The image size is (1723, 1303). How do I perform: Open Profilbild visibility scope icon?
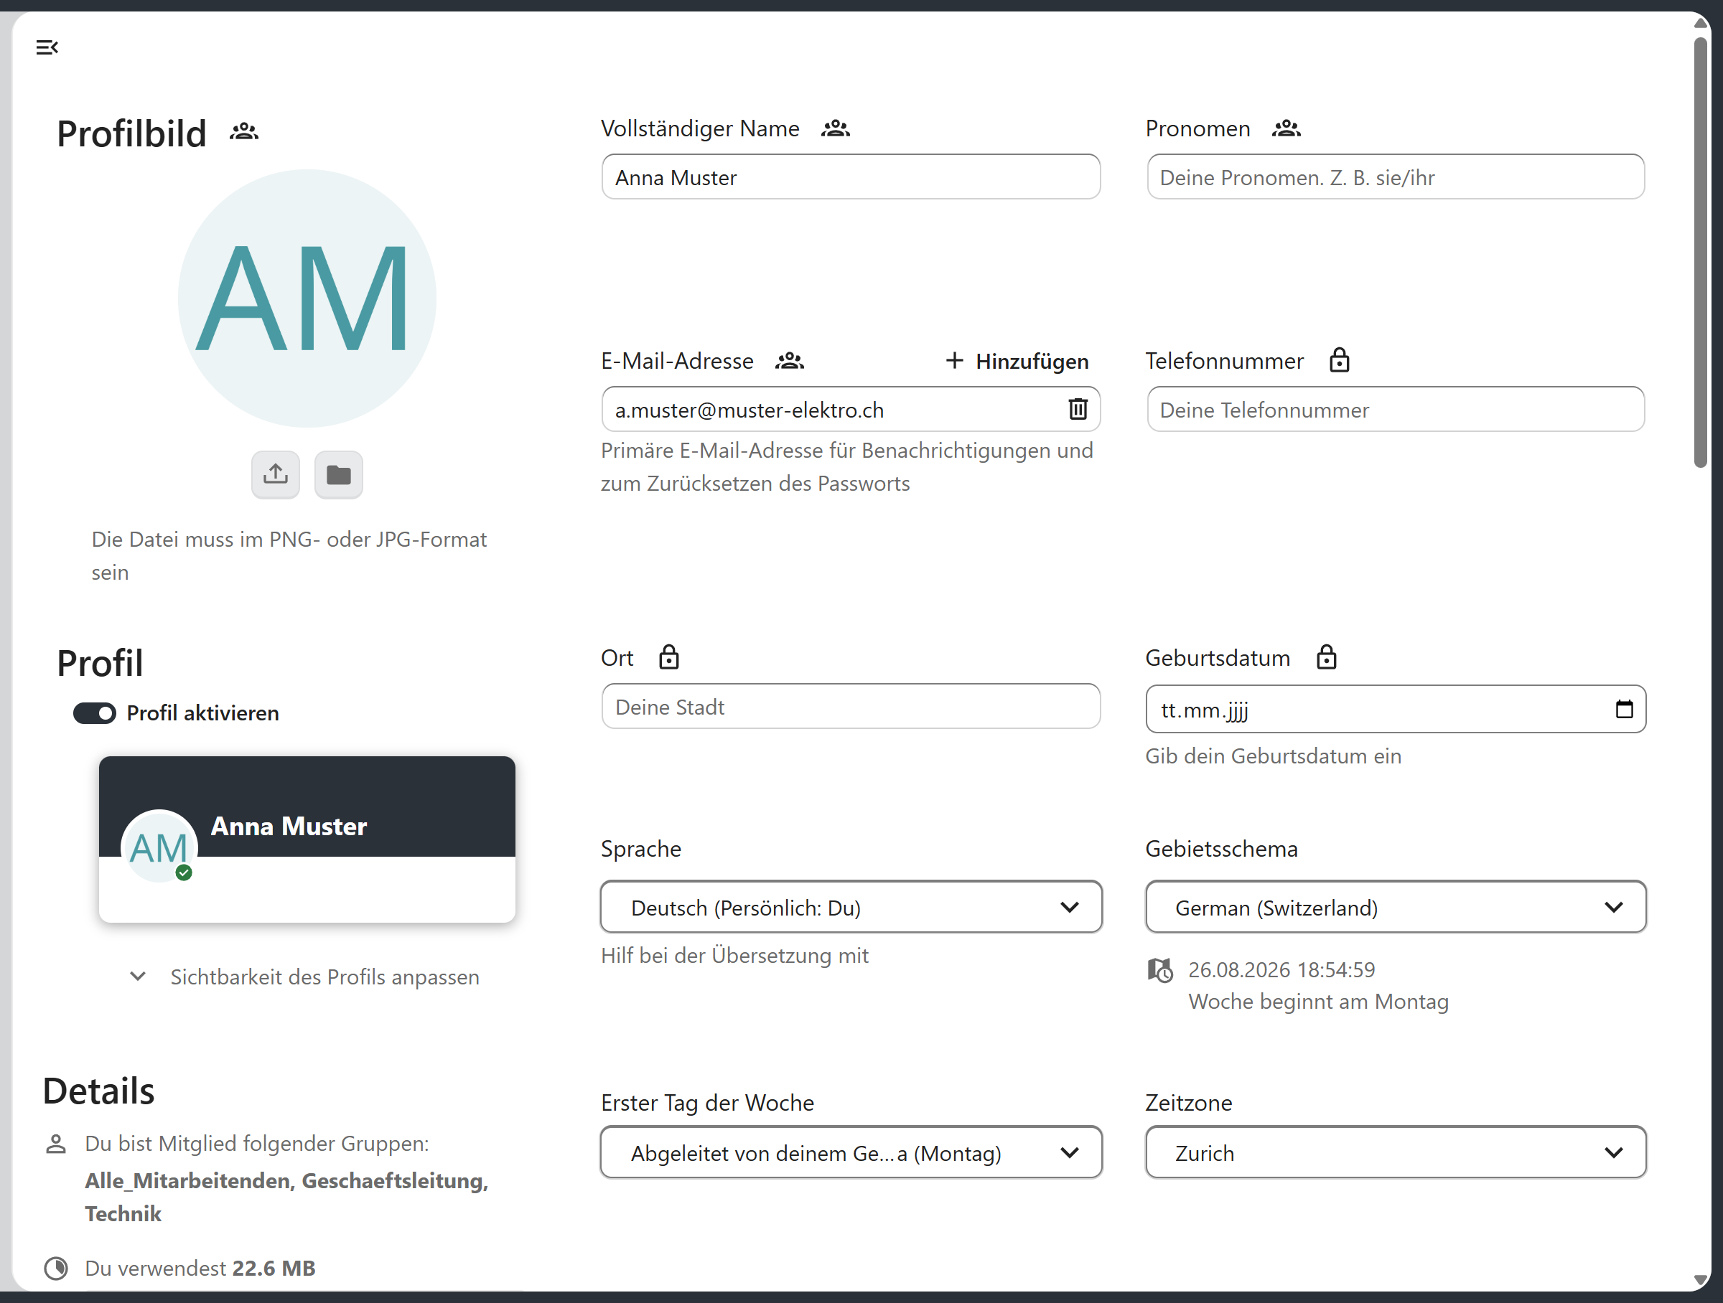244,131
